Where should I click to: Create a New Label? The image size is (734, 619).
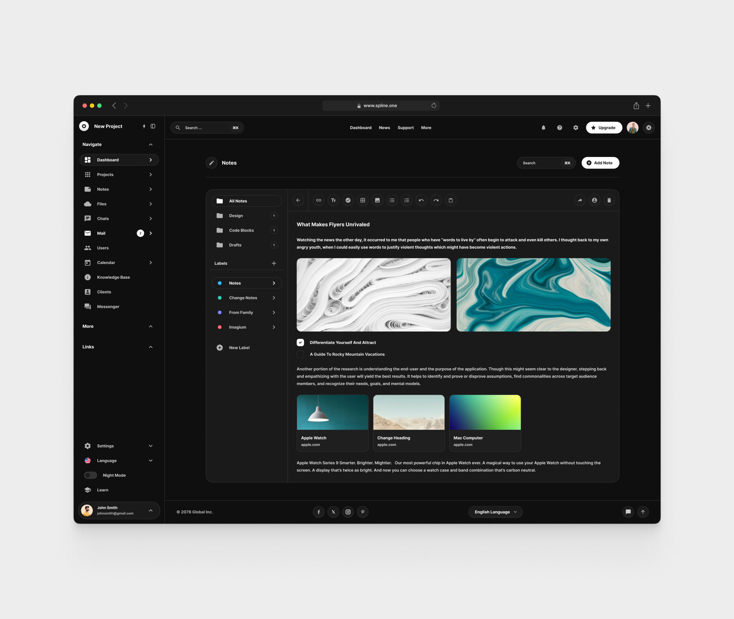(x=233, y=348)
